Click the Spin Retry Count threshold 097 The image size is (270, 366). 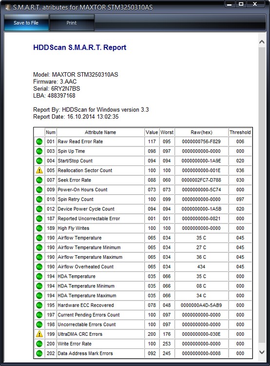(x=240, y=199)
